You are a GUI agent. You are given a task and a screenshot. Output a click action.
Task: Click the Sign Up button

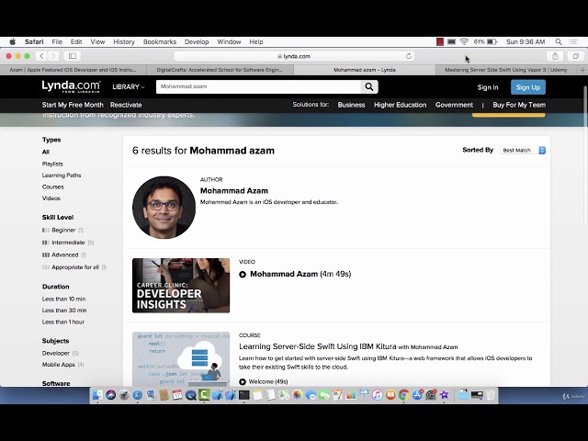pos(528,87)
